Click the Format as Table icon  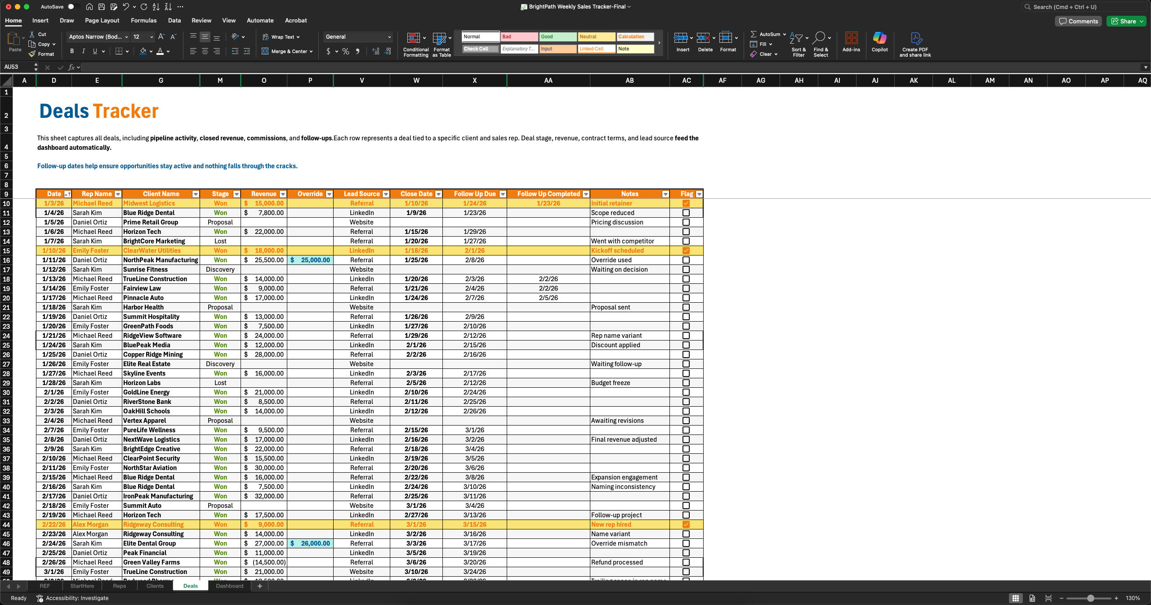point(439,39)
